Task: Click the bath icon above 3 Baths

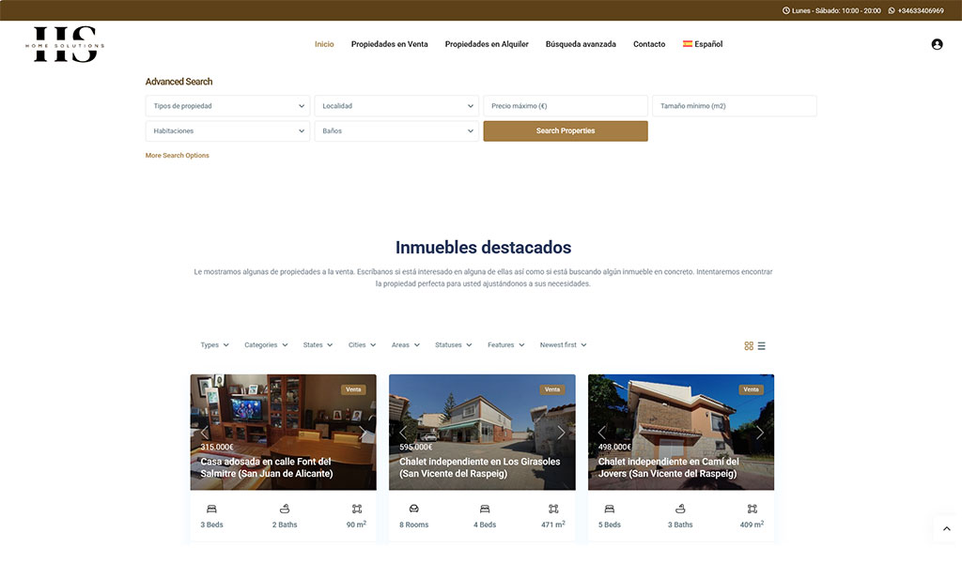Action: click(x=680, y=509)
